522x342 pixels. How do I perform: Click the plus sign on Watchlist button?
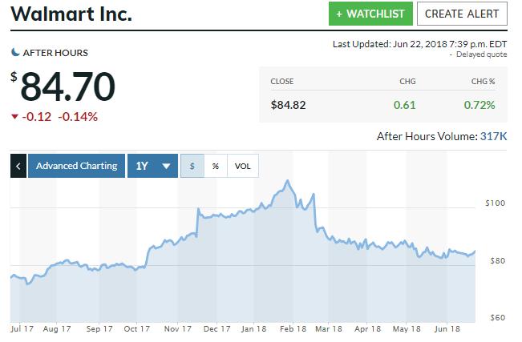[339, 14]
